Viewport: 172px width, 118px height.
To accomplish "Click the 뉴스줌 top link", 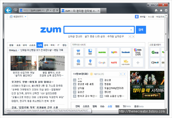I will [151, 17].
